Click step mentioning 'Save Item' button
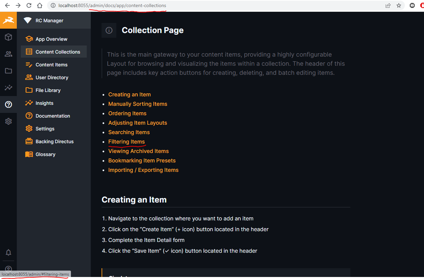 click(183, 251)
